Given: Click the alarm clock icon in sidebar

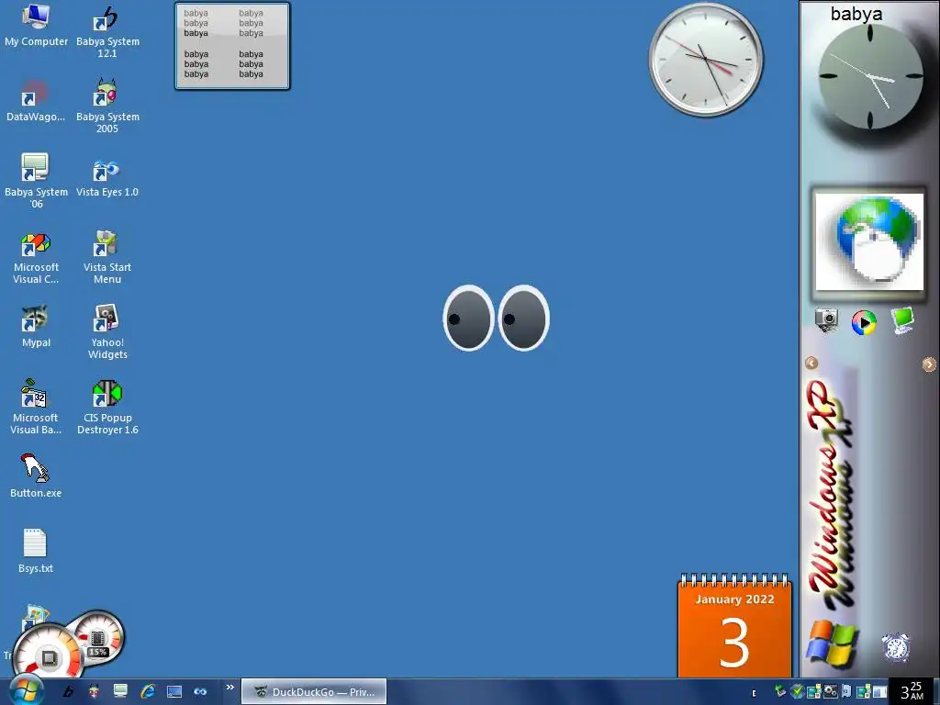Looking at the screenshot, I should click(896, 647).
